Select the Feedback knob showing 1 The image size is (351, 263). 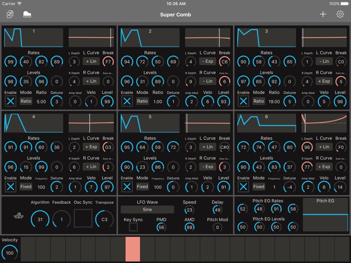[x=62, y=219]
